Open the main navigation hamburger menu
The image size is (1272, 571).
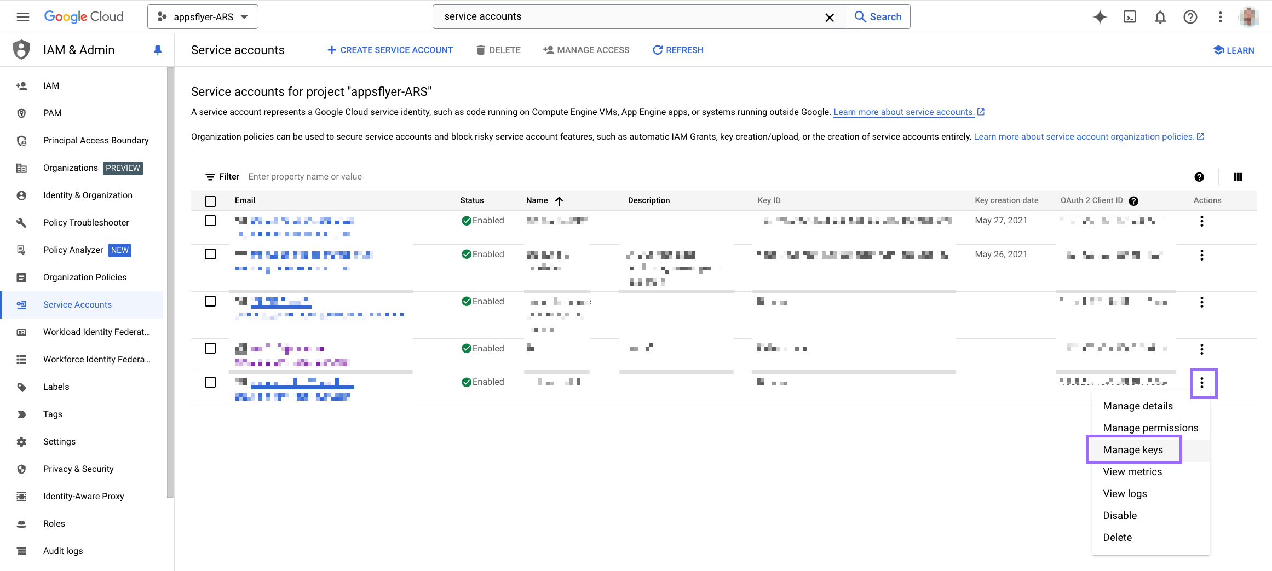coord(22,17)
